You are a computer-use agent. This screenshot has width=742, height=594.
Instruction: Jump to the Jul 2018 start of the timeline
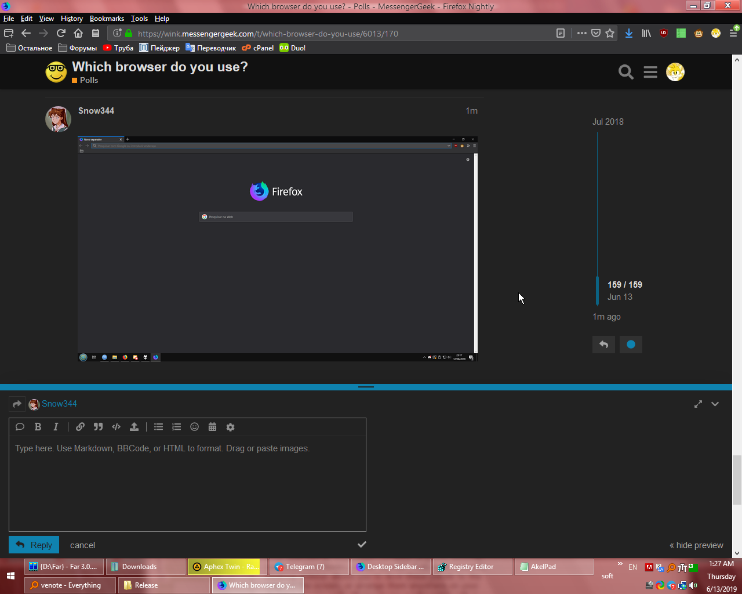[608, 122]
